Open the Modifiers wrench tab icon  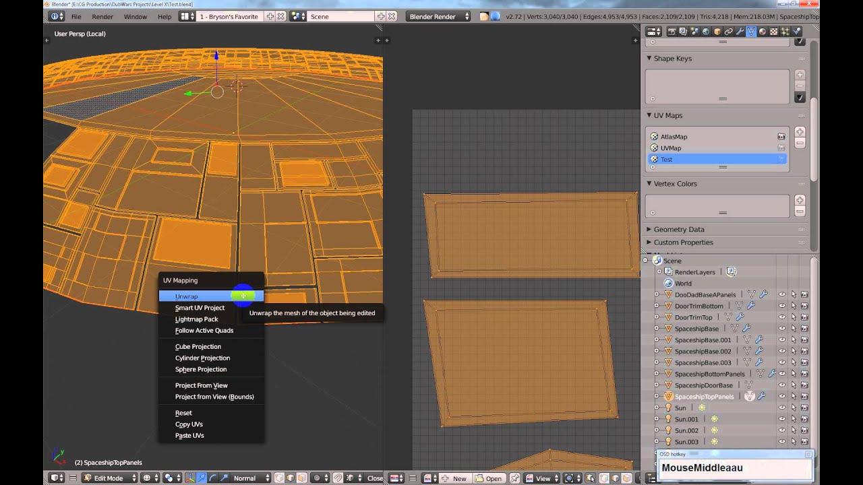[x=740, y=31]
